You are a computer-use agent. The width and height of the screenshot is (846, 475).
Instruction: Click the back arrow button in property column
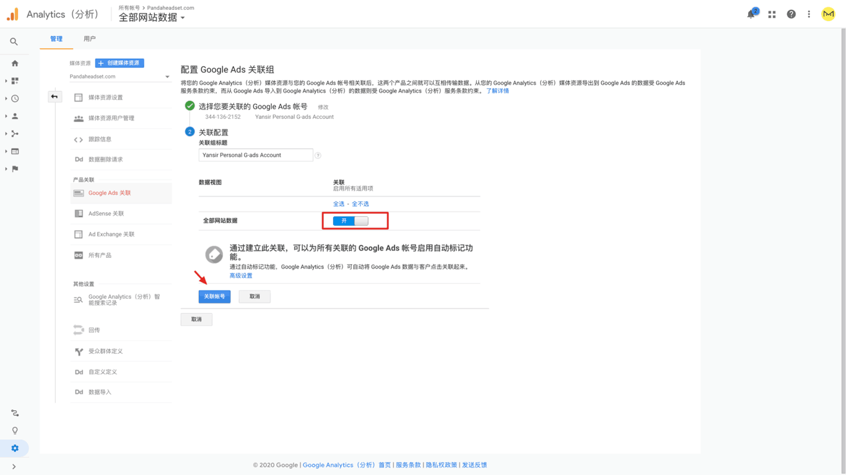click(x=55, y=96)
